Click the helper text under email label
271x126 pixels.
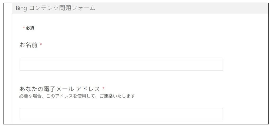(77, 96)
